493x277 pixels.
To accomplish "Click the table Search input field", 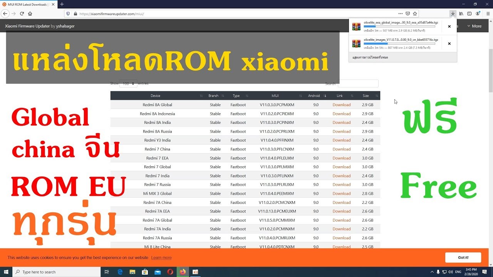I will pyautogui.click(x=358, y=83).
